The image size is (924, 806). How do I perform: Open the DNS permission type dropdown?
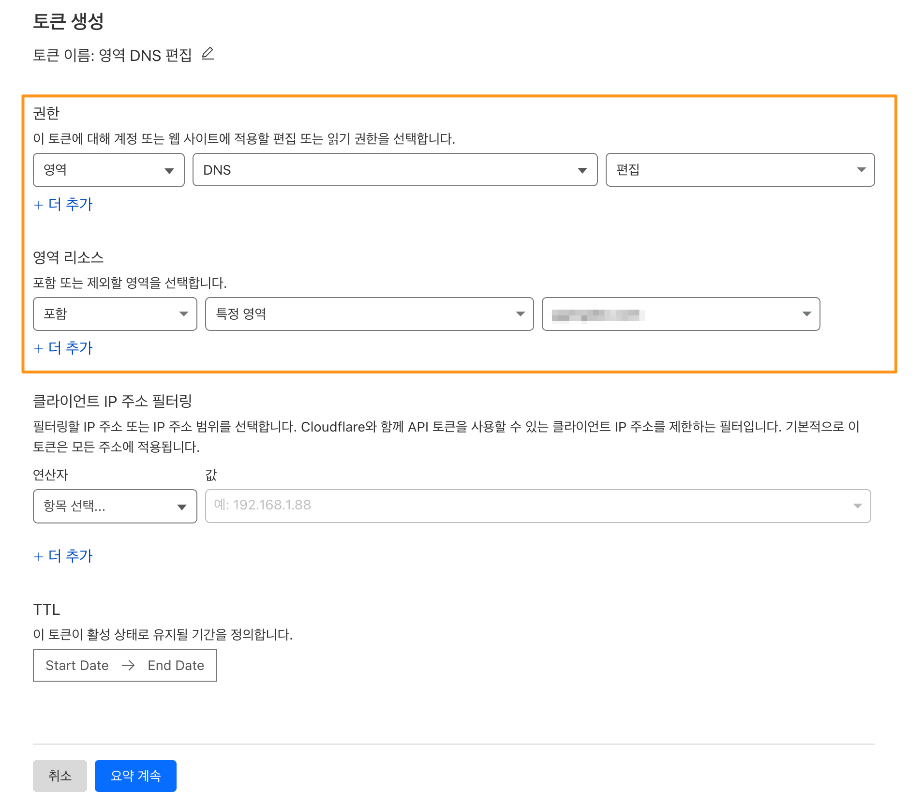coord(395,170)
